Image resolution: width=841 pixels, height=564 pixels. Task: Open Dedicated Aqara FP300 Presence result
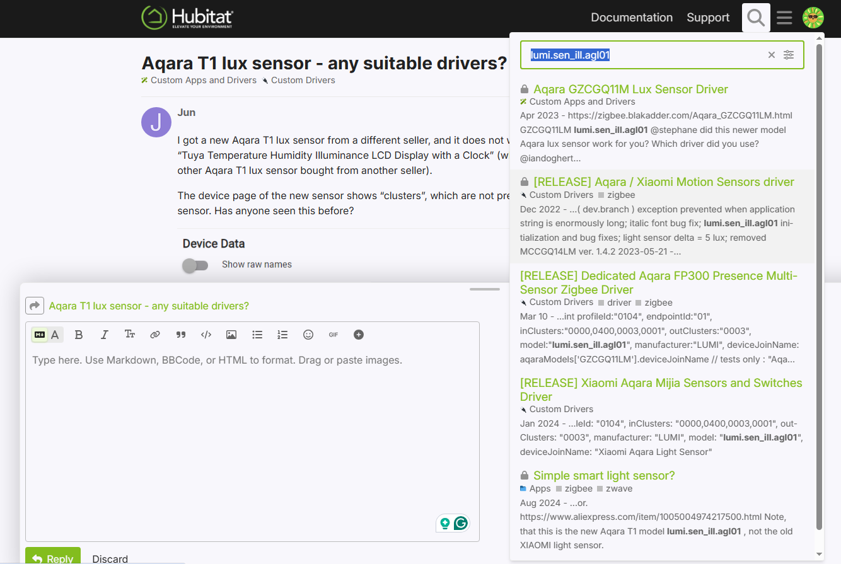(659, 283)
